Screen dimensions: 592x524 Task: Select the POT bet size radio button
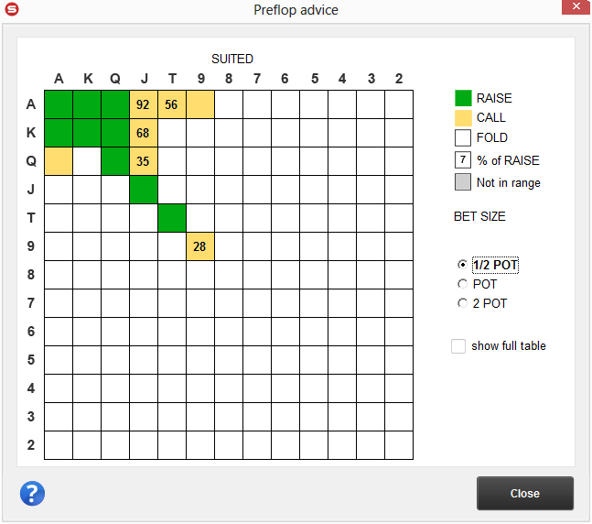pyautogui.click(x=462, y=285)
